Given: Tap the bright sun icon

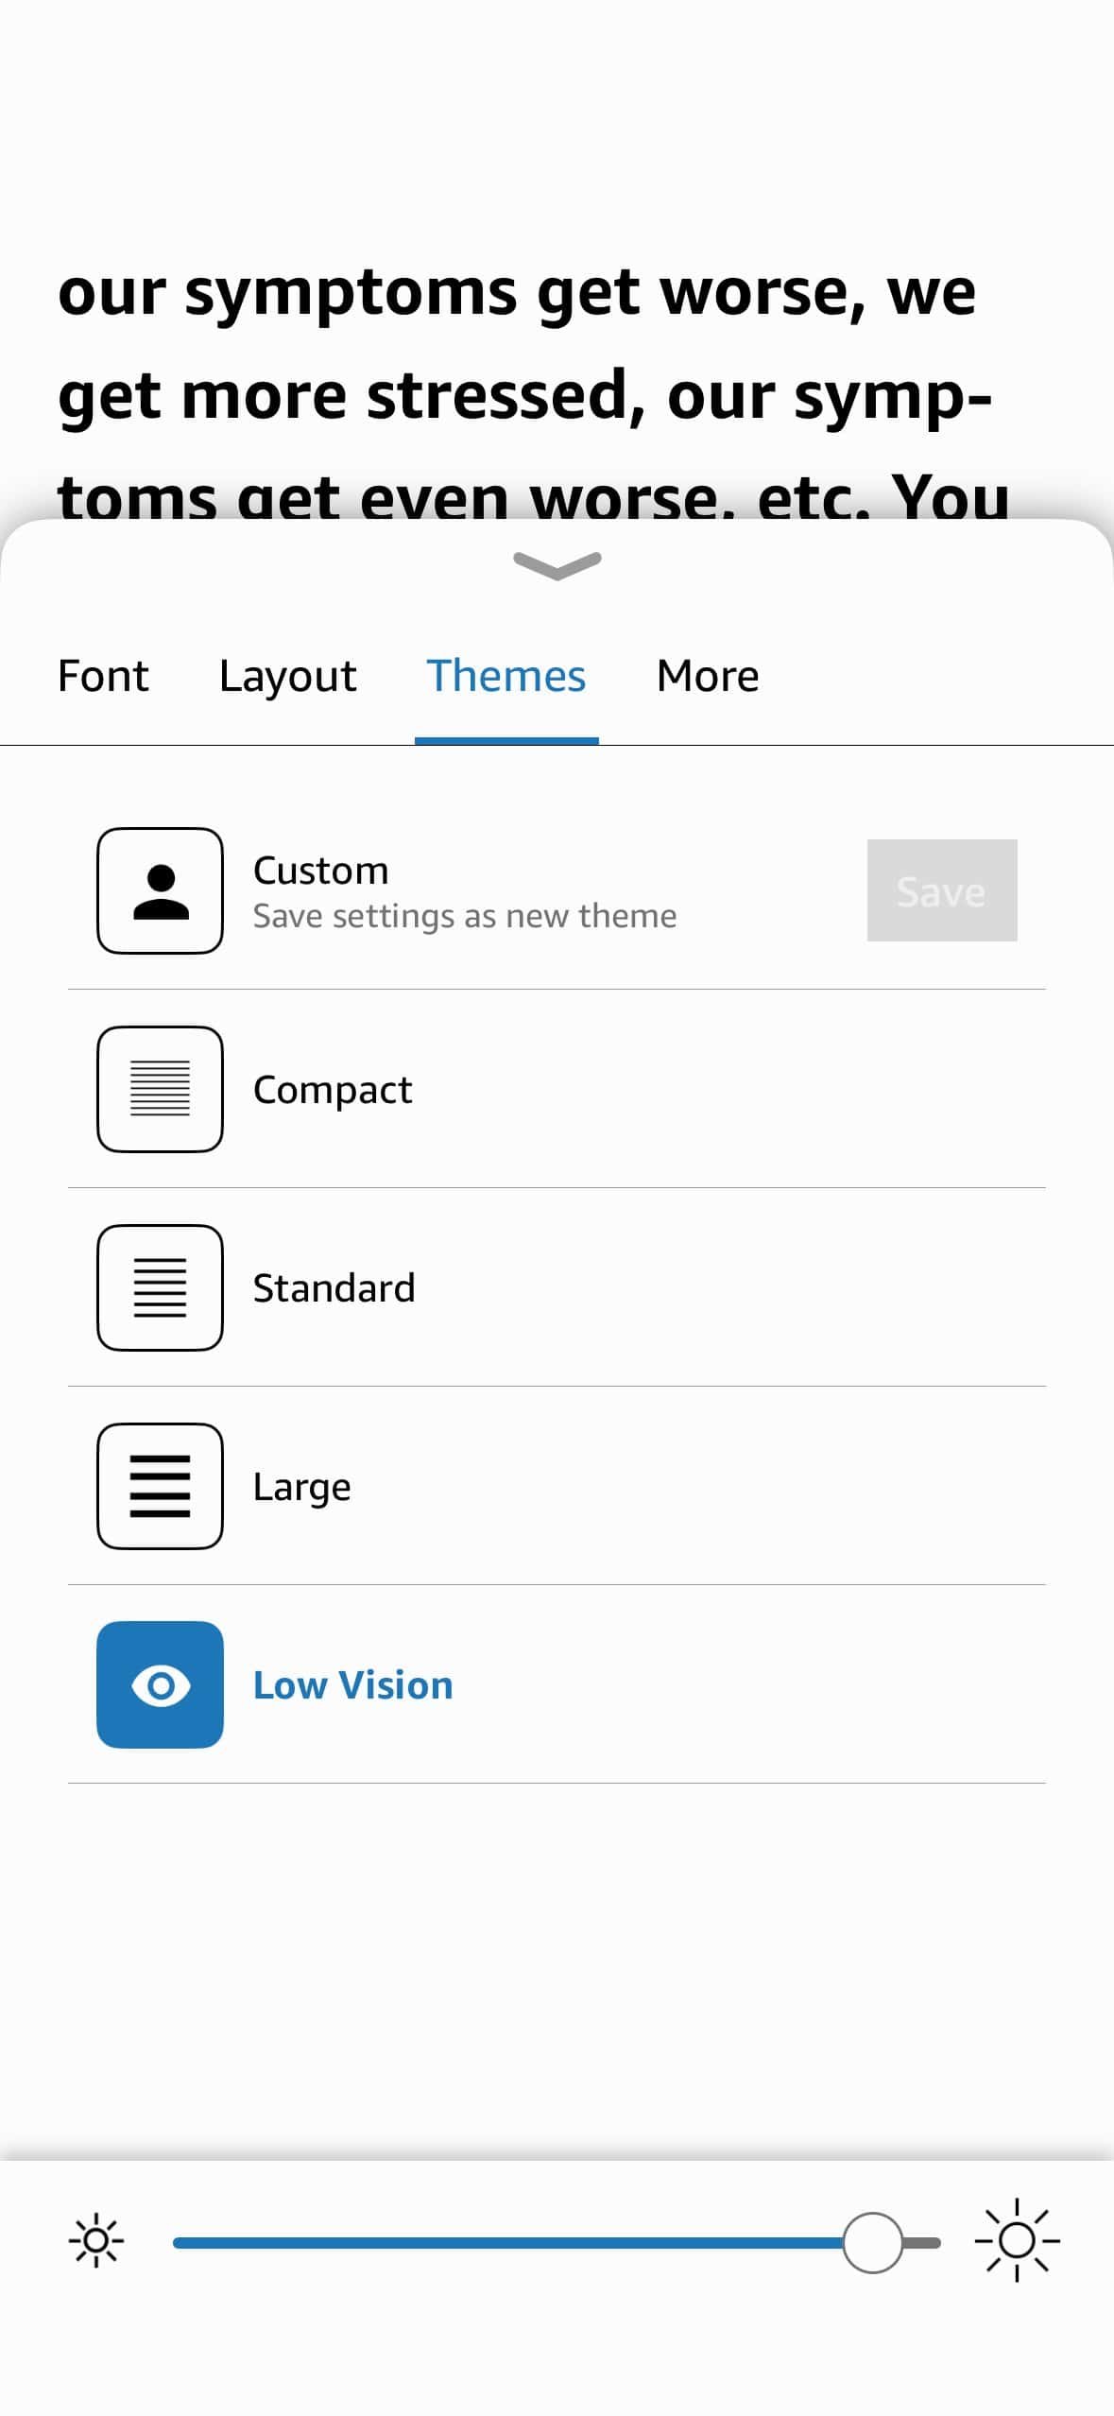Looking at the screenshot, I should 1017,2240.
